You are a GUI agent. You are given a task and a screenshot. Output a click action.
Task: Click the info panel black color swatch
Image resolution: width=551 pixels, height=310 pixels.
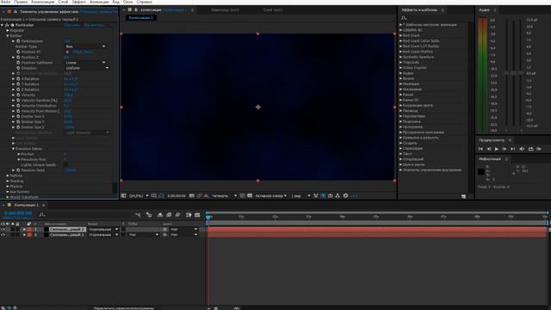click(x=481, y=171)
